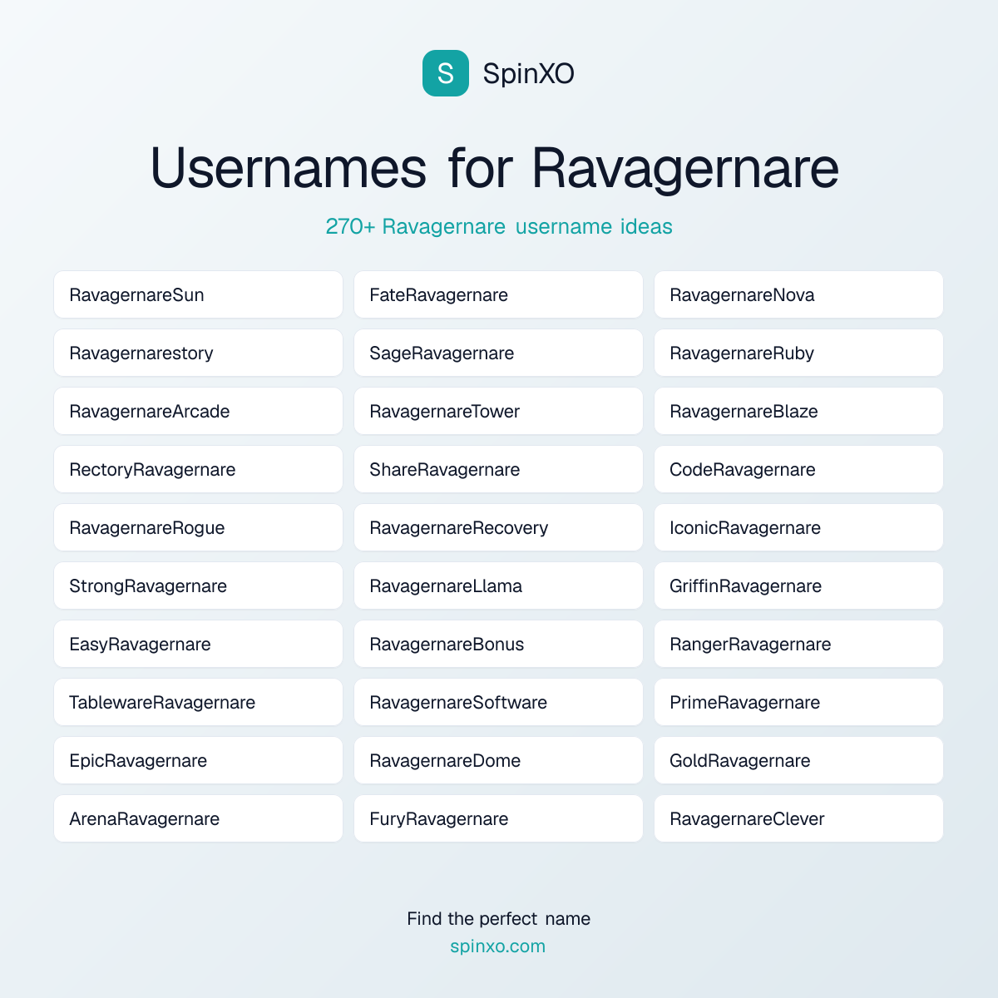The width and height of the screenshot is (998, 998).
Task: Select the RavagernareDome name
Action: [498, 760]
